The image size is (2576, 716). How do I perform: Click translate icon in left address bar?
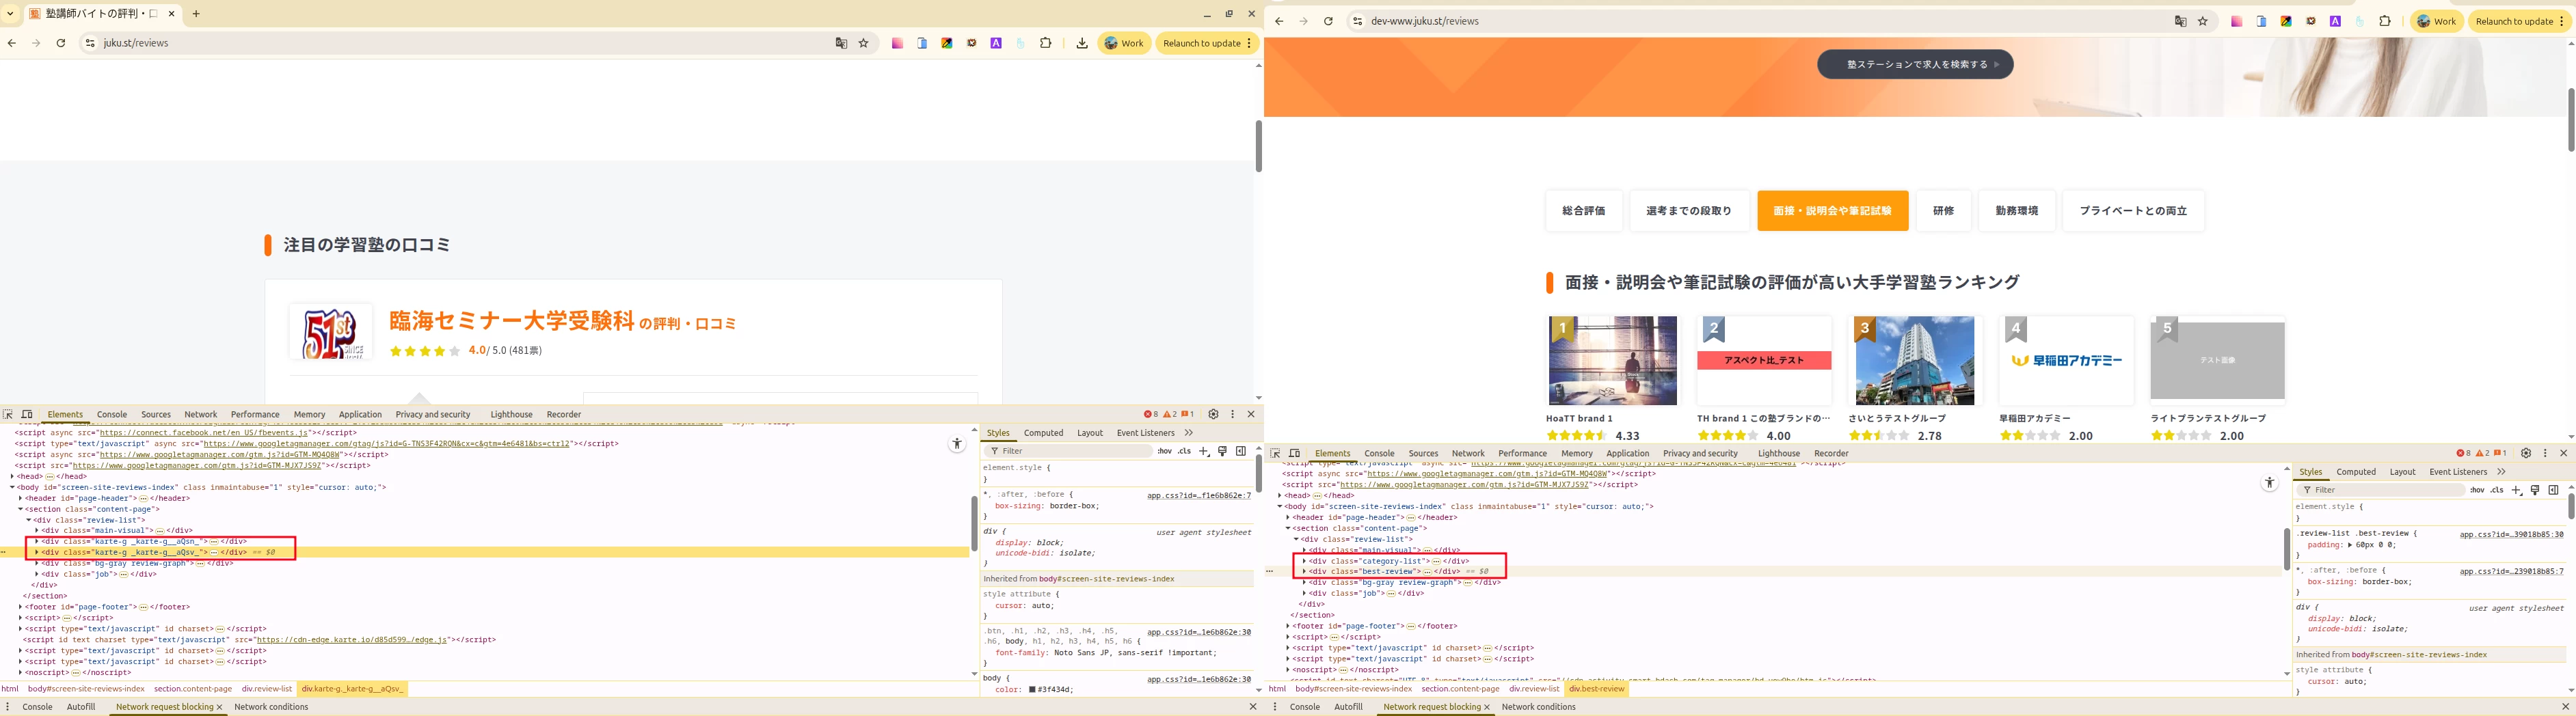pyautogui.click(x=841, y=43)
